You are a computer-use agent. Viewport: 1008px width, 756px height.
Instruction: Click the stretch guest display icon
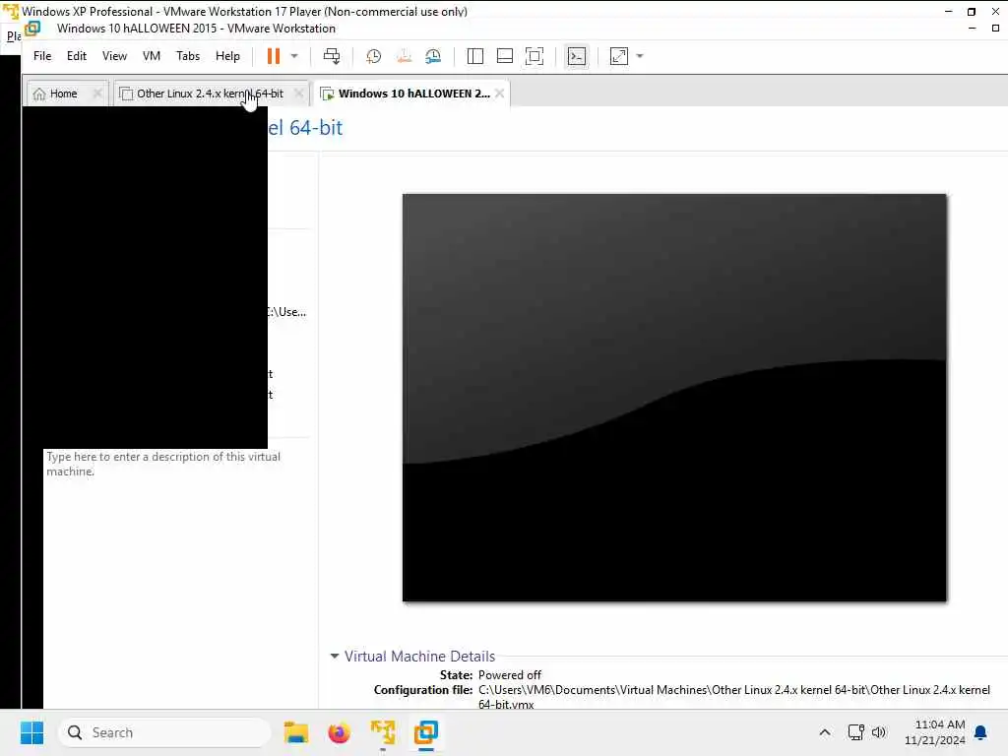pos(619,56)
